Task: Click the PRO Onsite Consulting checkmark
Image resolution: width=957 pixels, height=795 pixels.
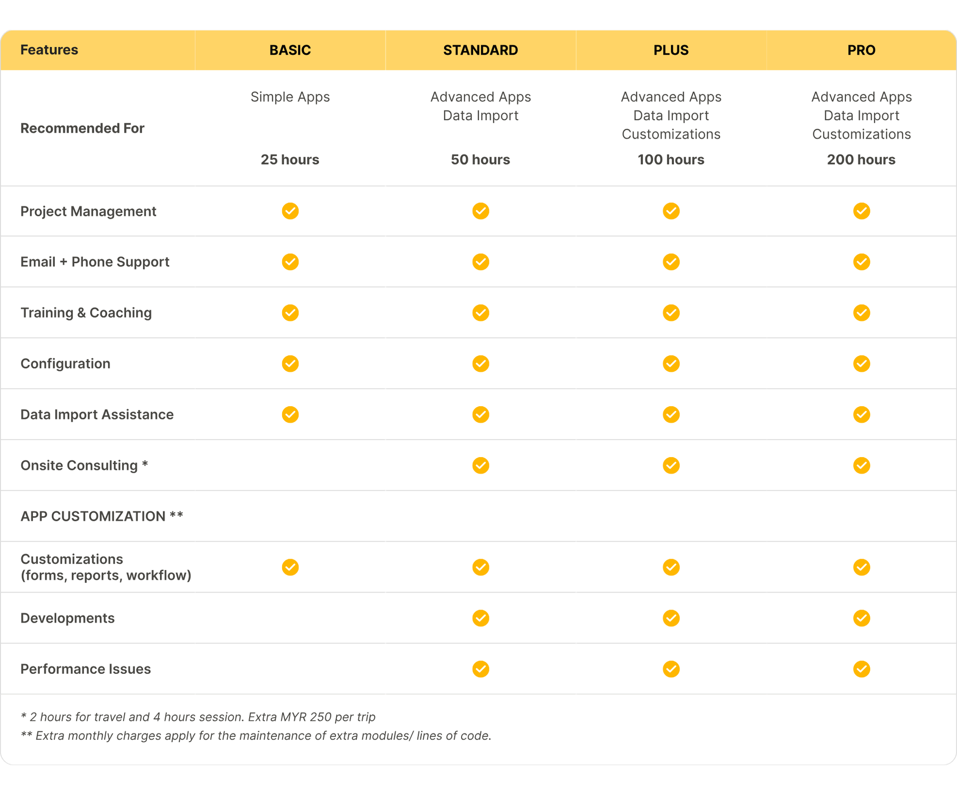Action: click(861, 465)
